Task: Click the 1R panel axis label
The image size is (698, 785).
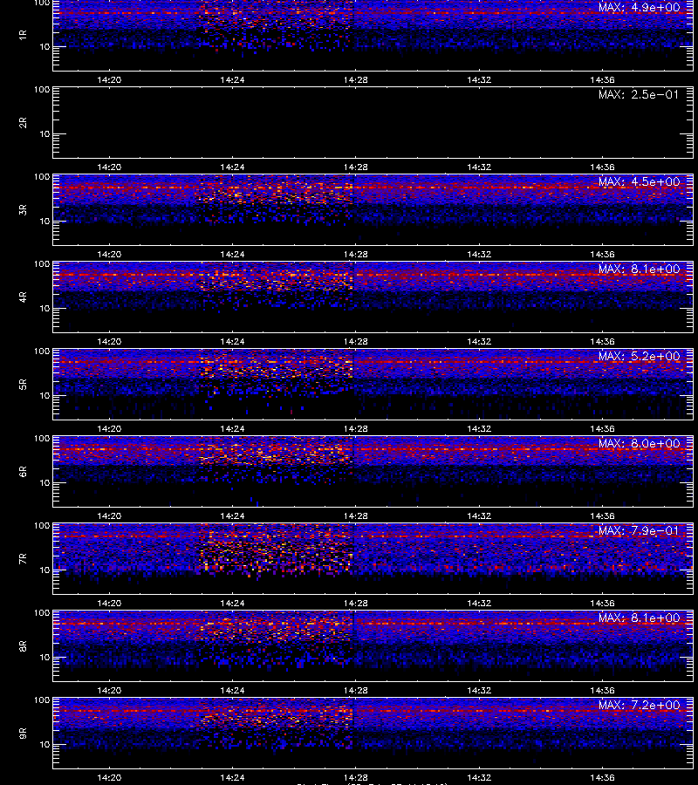Action: click(23, 35)
